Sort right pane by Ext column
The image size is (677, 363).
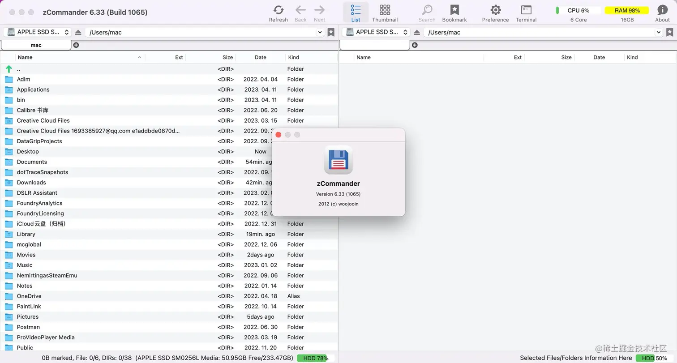click(x=504, y=57)
